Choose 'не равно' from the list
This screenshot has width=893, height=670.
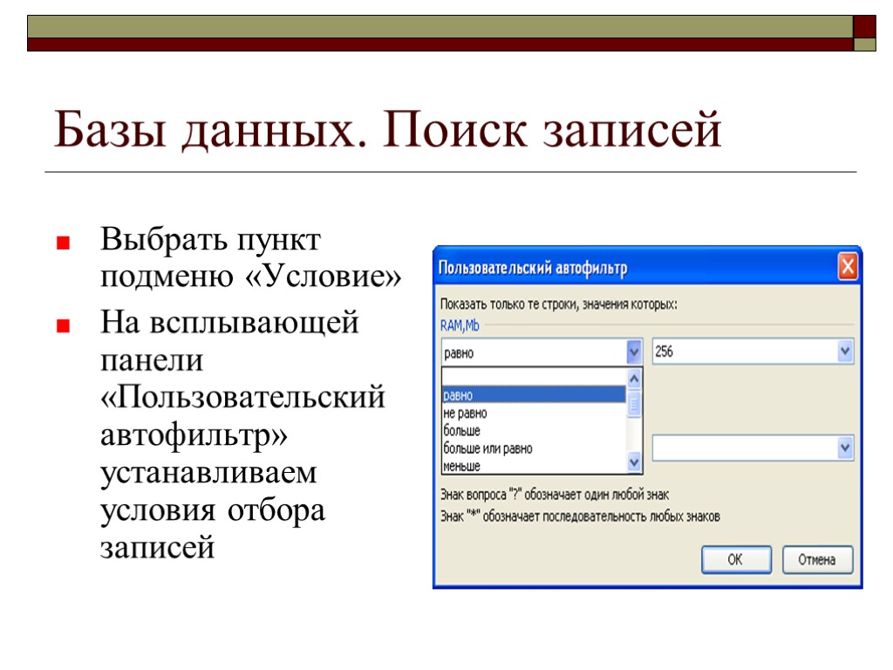tap(534, 413)
